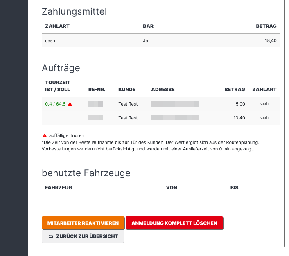289x256 pixels.
Task: Click the red warning triangle beside 0,4 / 64,6
Action: point(70,104)
